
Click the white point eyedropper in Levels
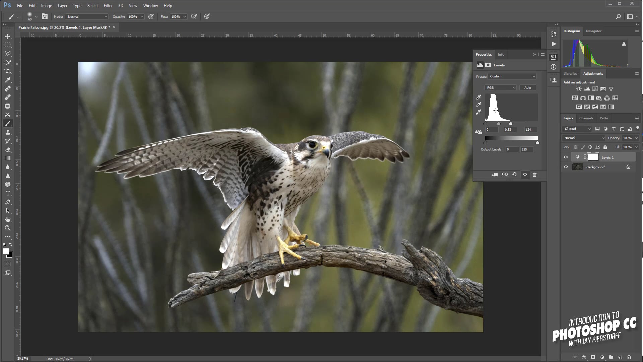[x=479, y=112]
